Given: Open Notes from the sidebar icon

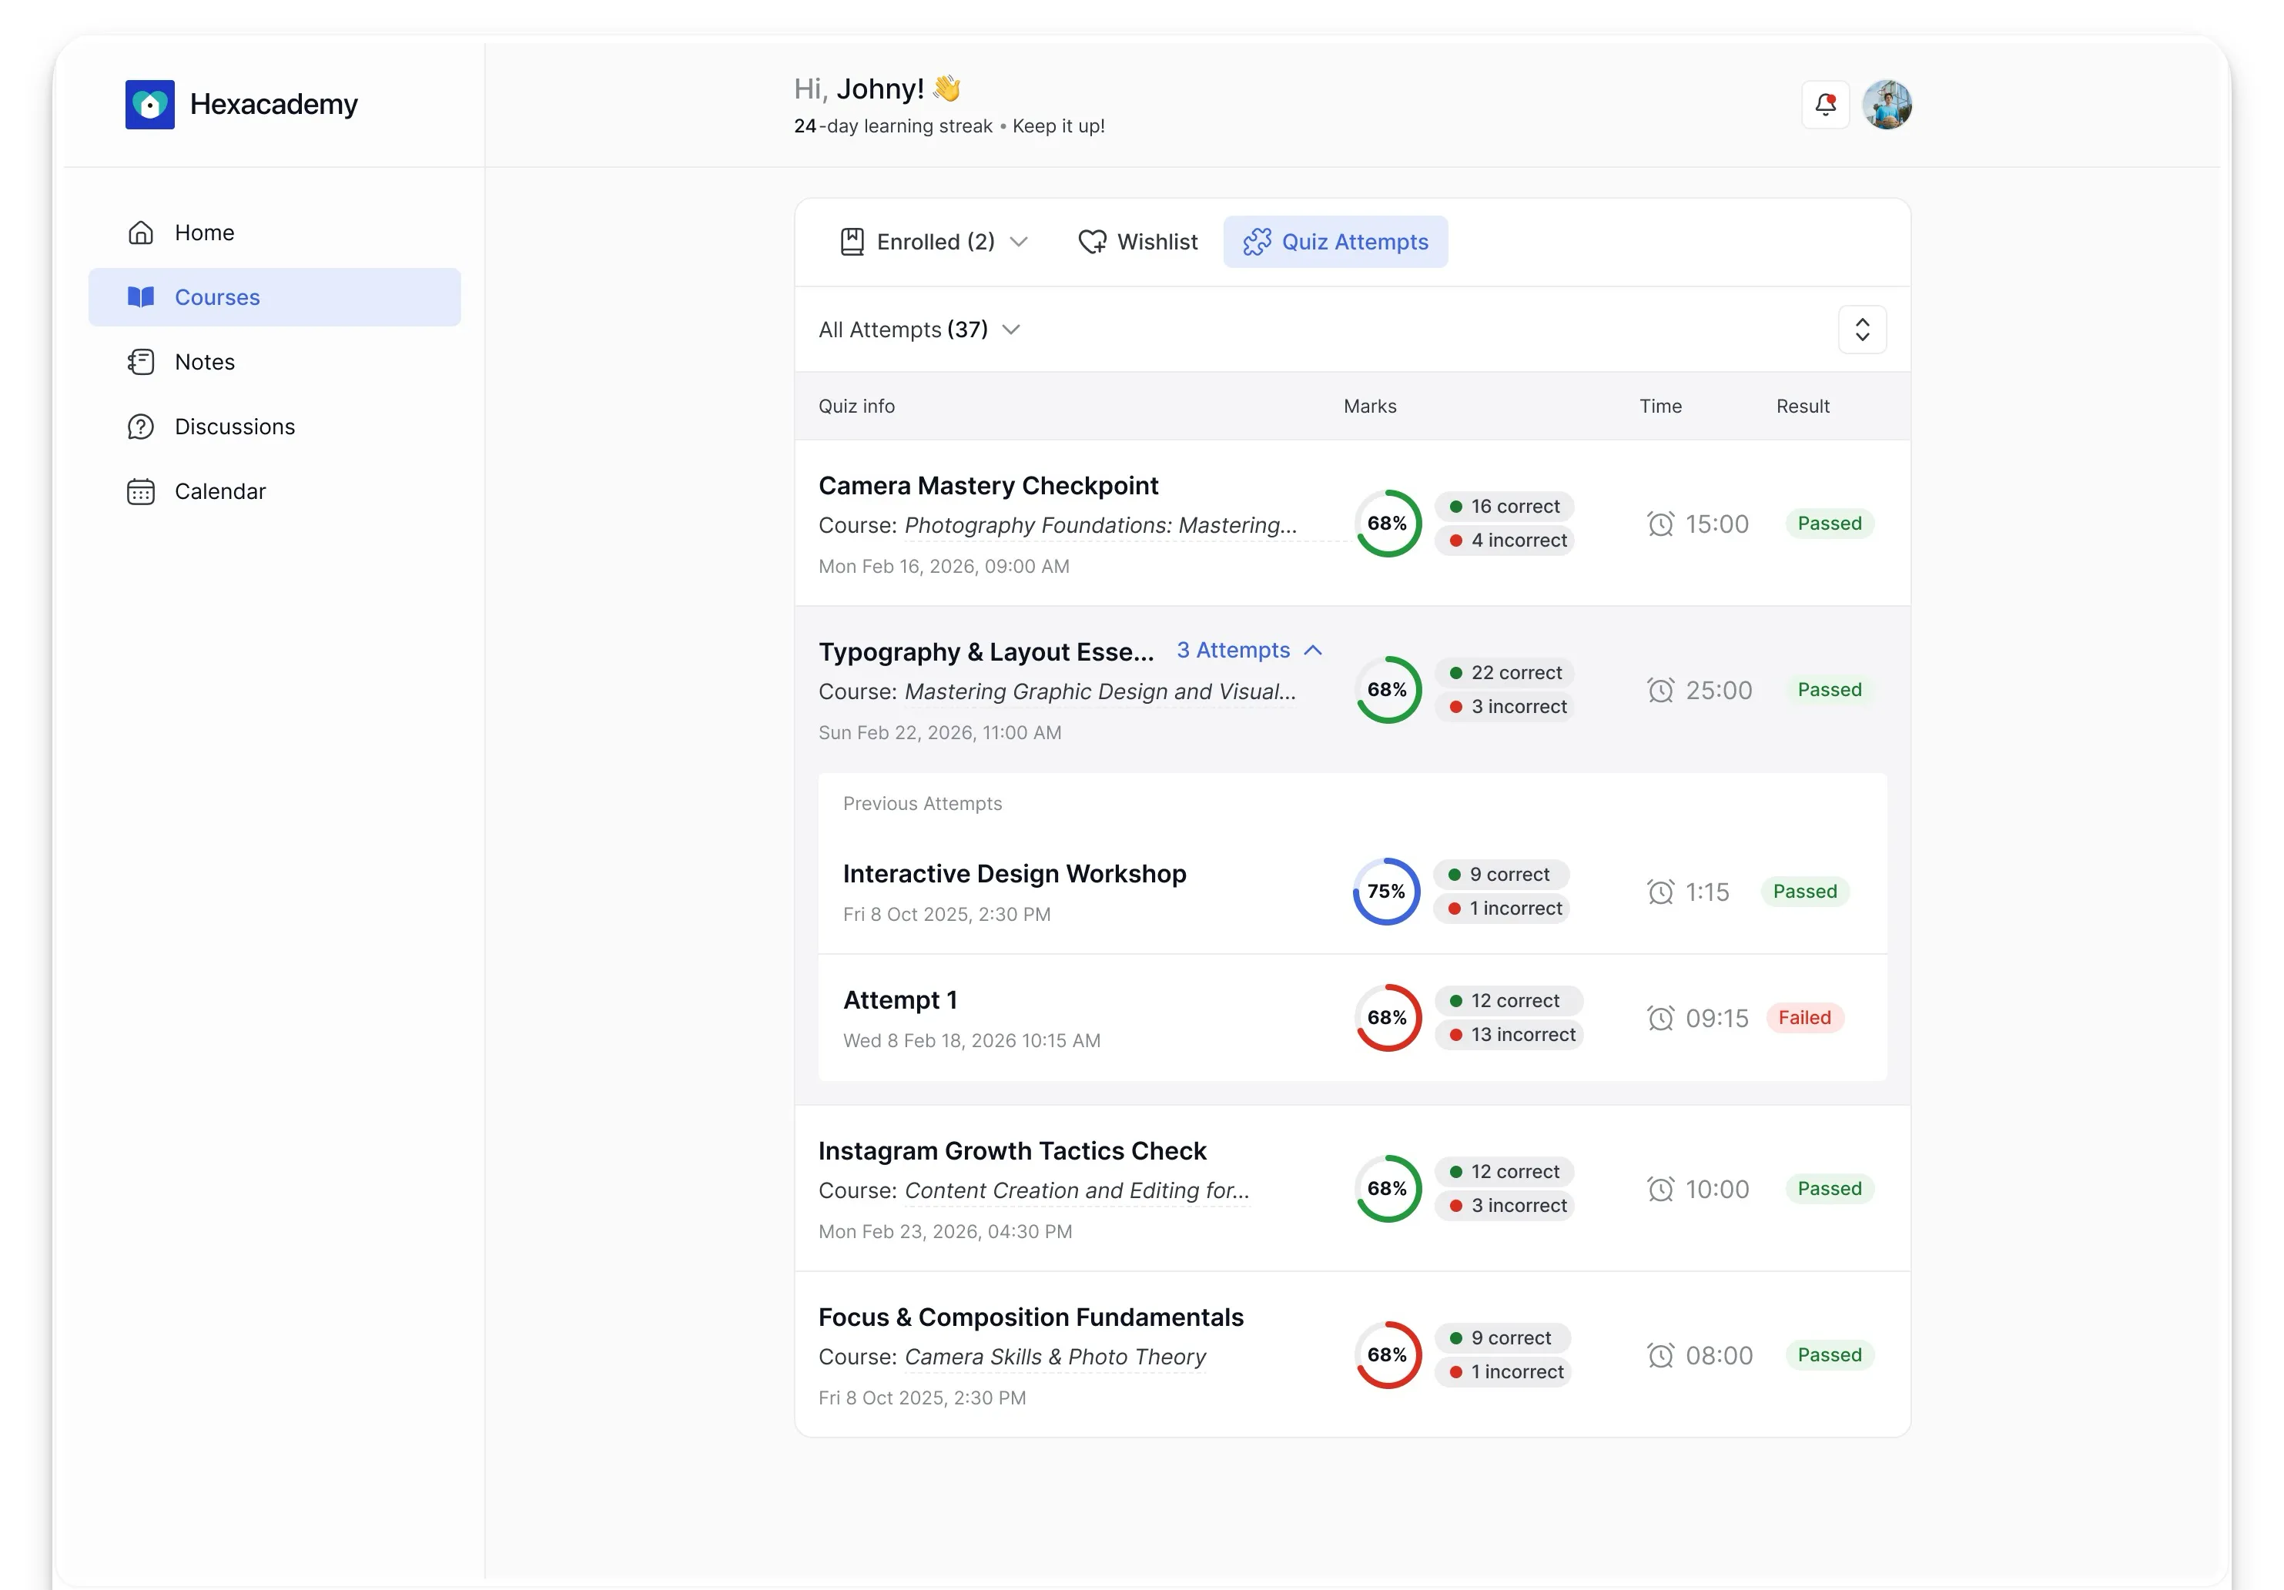Looking at the screenshot, I should point(141,362).
